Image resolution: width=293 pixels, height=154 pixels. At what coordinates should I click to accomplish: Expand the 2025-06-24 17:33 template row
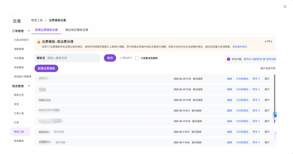click(x=267, y=79)
